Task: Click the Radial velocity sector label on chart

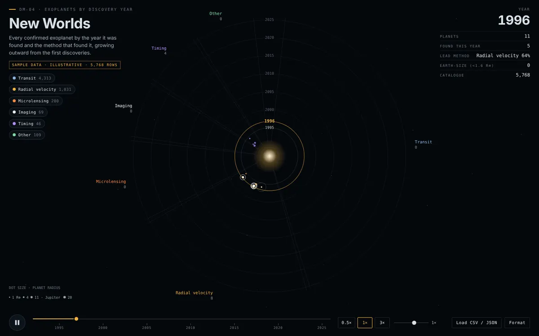Action: [194, 293]
